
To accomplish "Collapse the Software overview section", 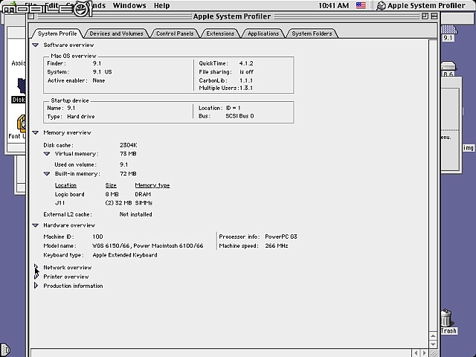I will coord(36,45).
